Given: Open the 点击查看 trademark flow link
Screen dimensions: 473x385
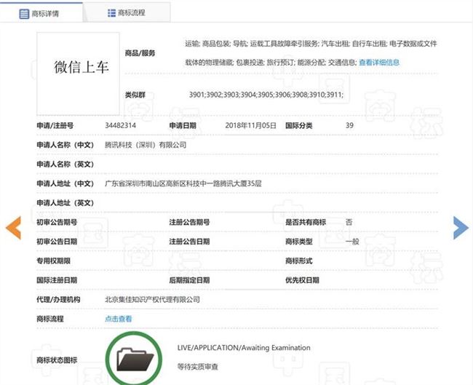Looking at the screenshot, I should 118,319.
